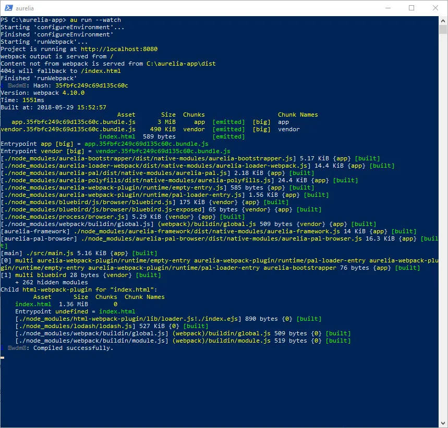The image size is (448, 428).
Task: Click the lodash.js 527 KiB line
Action: [x=112, y=326]
